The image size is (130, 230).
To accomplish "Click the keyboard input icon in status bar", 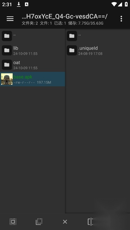I will [x=26, y=4].
